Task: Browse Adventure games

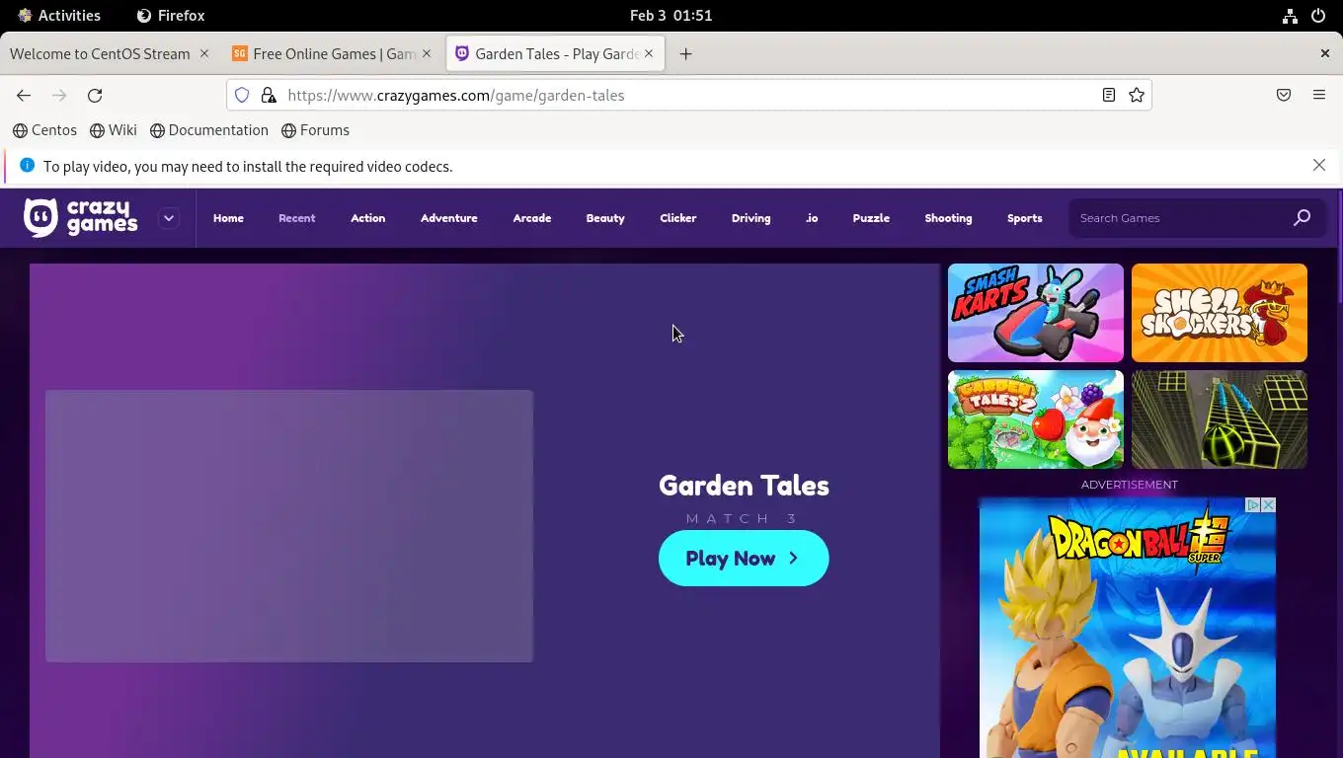Action: (x=448, y=218)
